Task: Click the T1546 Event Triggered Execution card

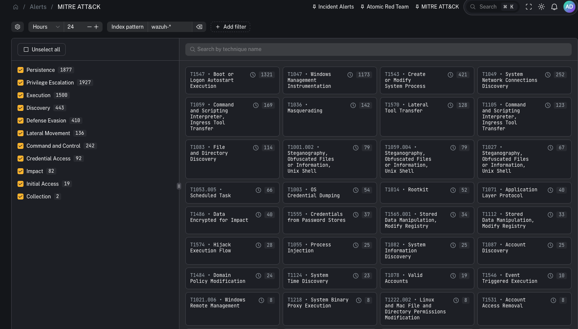Action: click(524, 278)
